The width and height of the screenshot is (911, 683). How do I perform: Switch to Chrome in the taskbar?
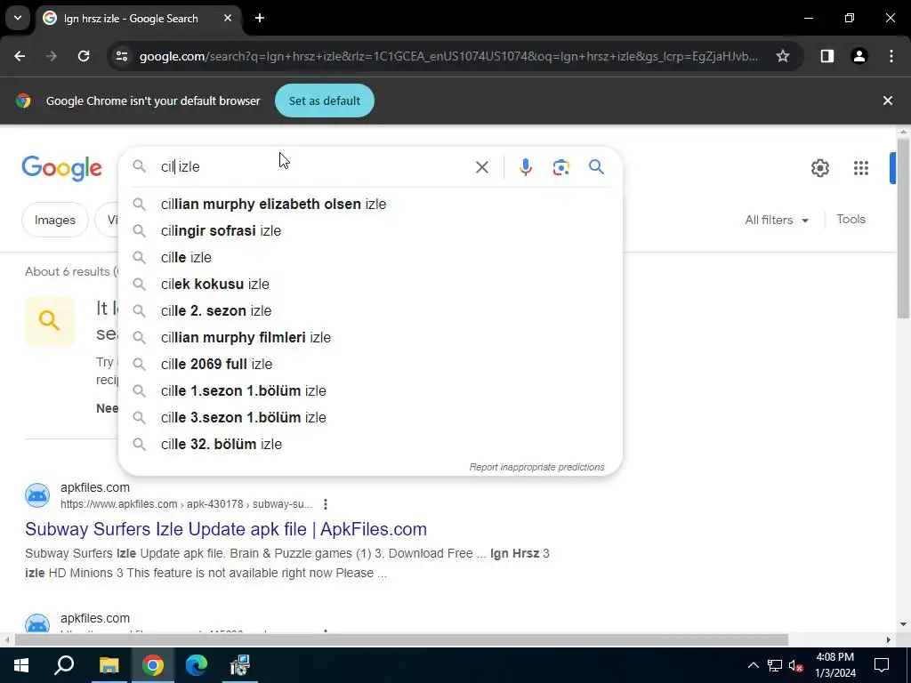pyautogui.click(x=153, y=665)
